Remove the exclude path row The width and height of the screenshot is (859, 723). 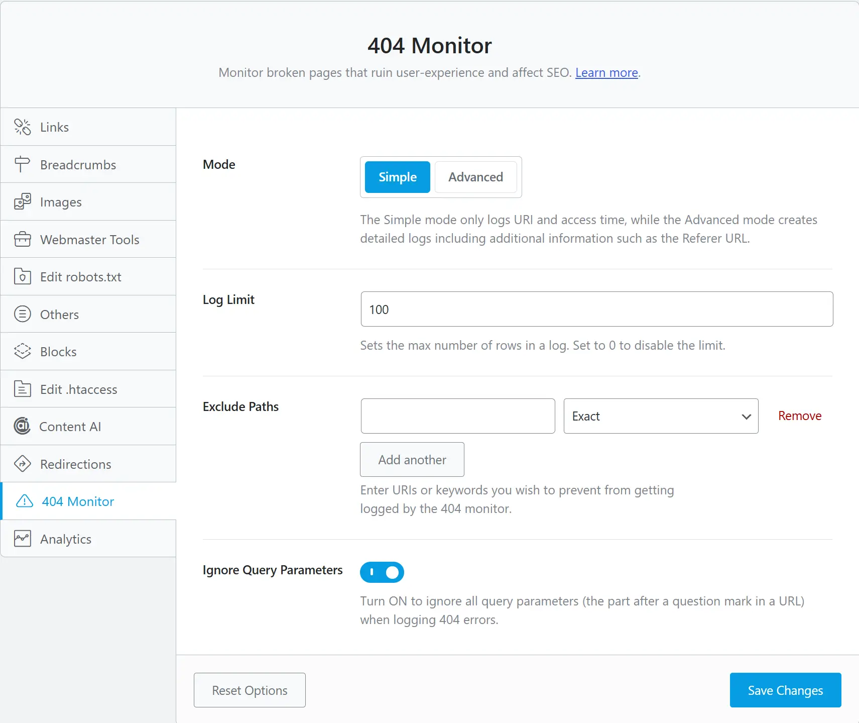(x=800, y=416)
